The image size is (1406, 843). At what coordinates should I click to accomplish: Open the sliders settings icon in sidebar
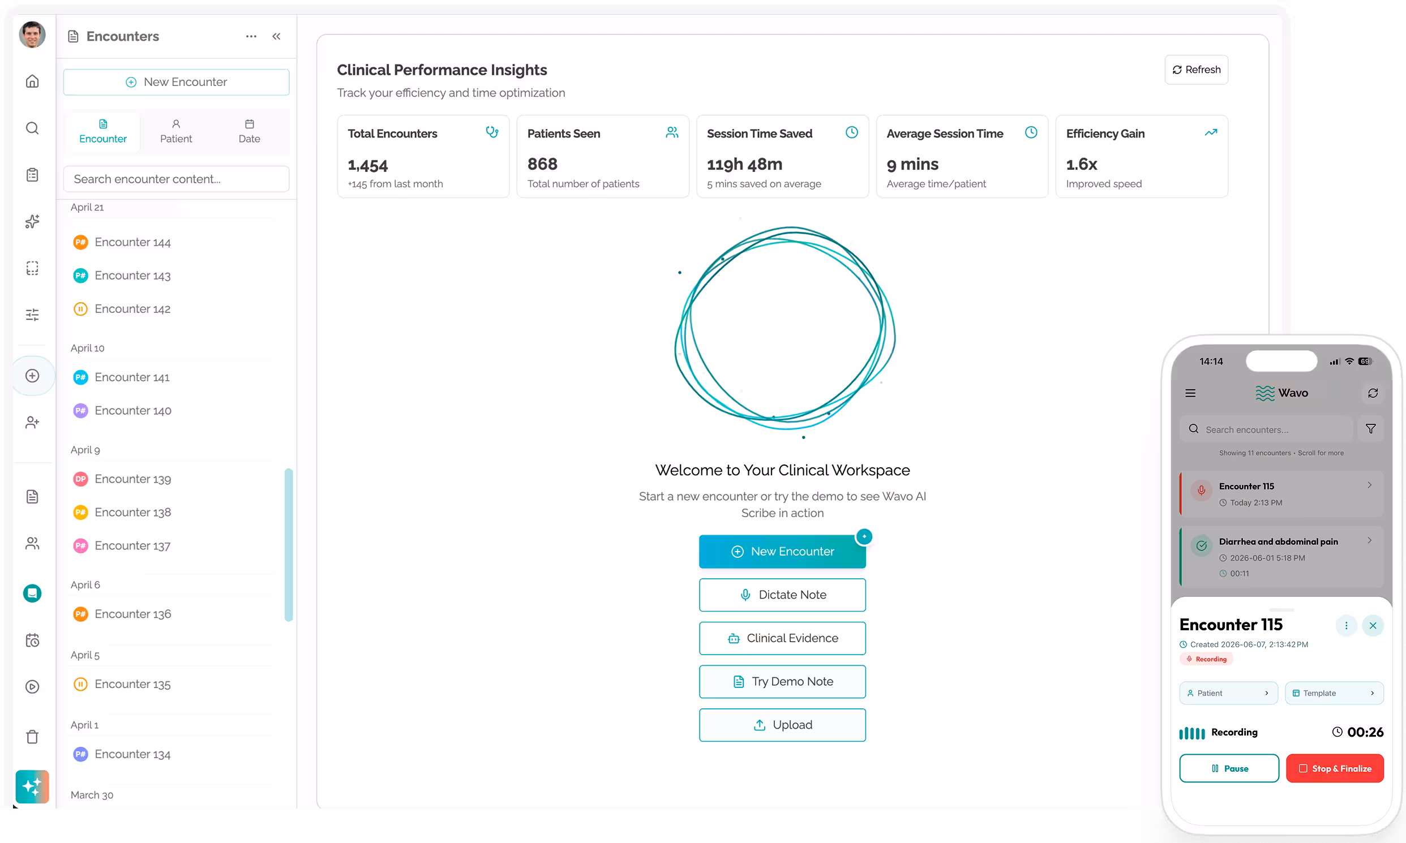tap(32, 315)
